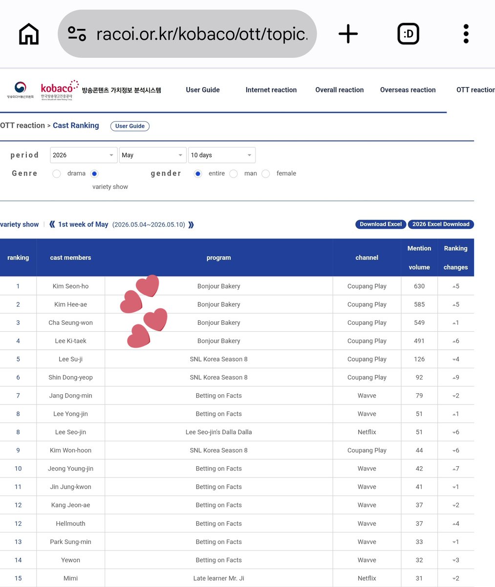Open the 10 days period dropdown

[x=222, y=155]
